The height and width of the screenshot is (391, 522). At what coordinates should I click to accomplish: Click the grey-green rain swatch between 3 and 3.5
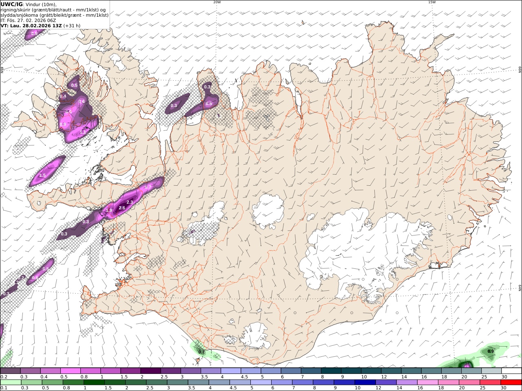(177, 382)
